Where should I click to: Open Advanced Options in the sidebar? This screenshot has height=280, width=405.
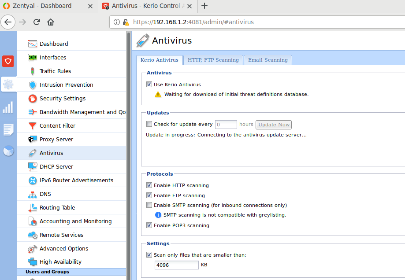[x=71, y=249]
